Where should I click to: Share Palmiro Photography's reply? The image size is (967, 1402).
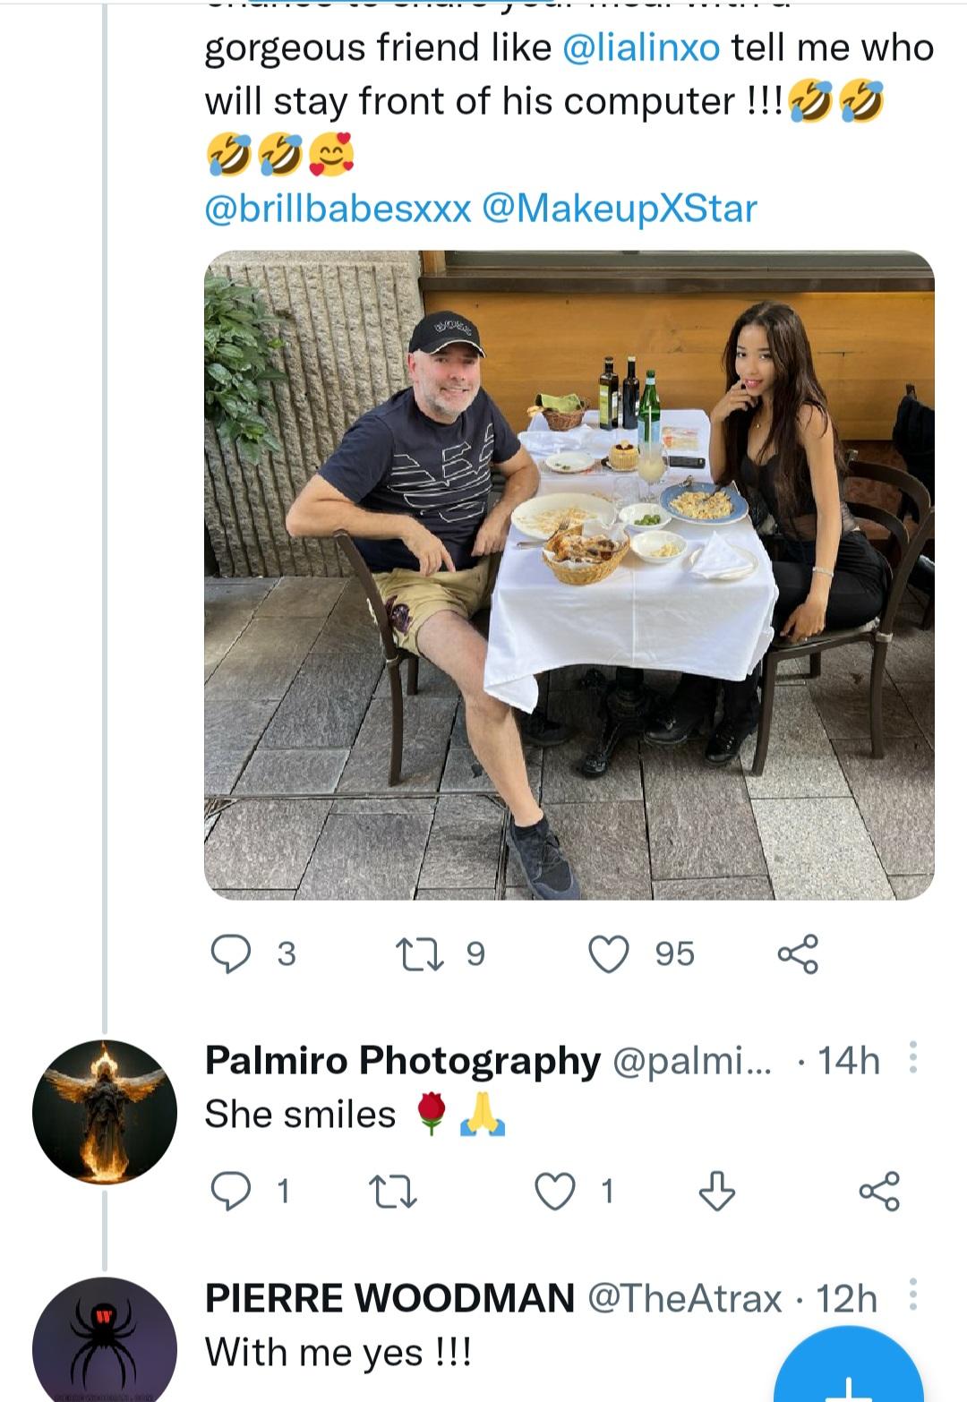[x=879, y=1192]
